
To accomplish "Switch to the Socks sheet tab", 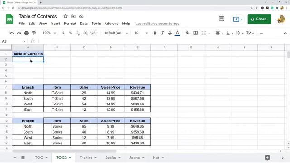I will 110,158.
